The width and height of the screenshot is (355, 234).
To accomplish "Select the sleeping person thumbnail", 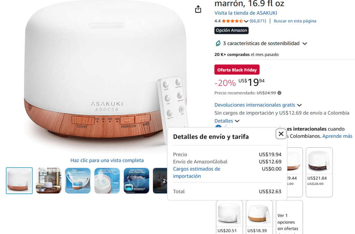I will pos(136,180).
